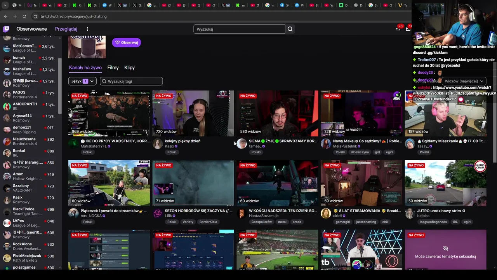
Task: Click the YouTube link in chat overlay
Action: tap(454, 93)
